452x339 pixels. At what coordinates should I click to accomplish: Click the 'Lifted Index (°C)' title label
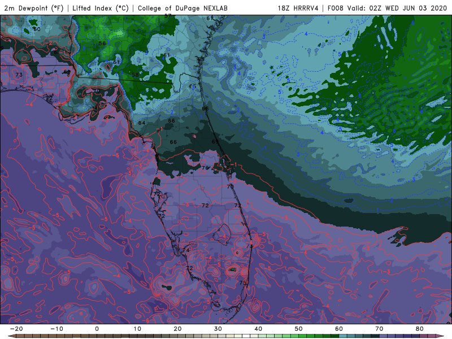[x=101, y=8]
